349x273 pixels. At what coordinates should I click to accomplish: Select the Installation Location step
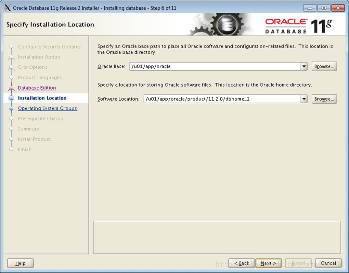(x=42, y=98)
